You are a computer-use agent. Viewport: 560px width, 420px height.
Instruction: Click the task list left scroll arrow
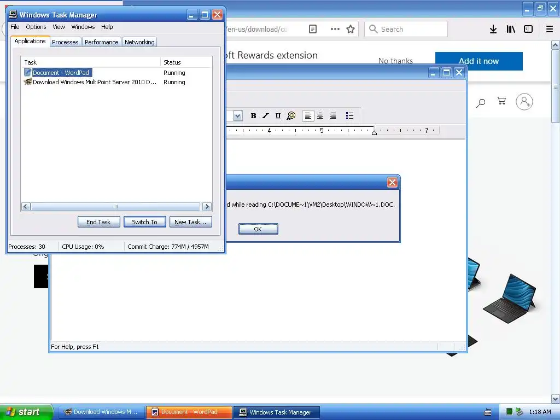click(x=26, y=206)
